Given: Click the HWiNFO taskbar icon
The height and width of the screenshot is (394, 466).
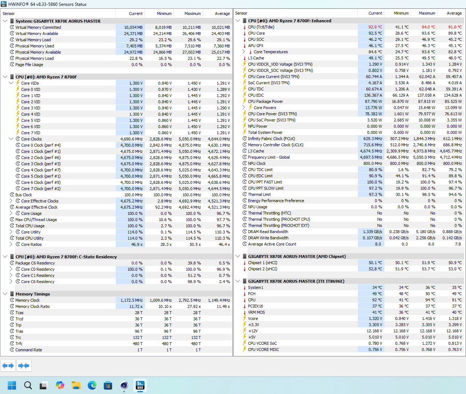Looking at the screenshot, I should [x=140, y=385].
